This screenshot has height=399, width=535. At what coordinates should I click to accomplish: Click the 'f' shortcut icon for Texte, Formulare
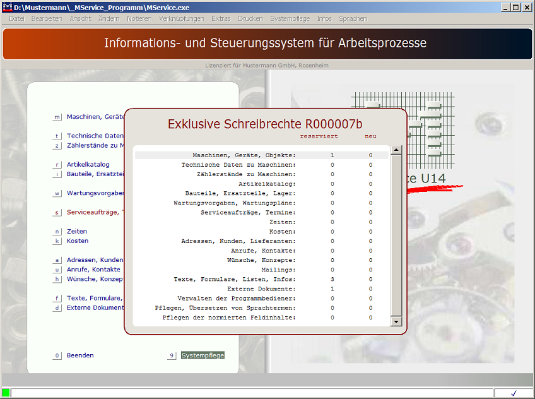pos(57,298)
